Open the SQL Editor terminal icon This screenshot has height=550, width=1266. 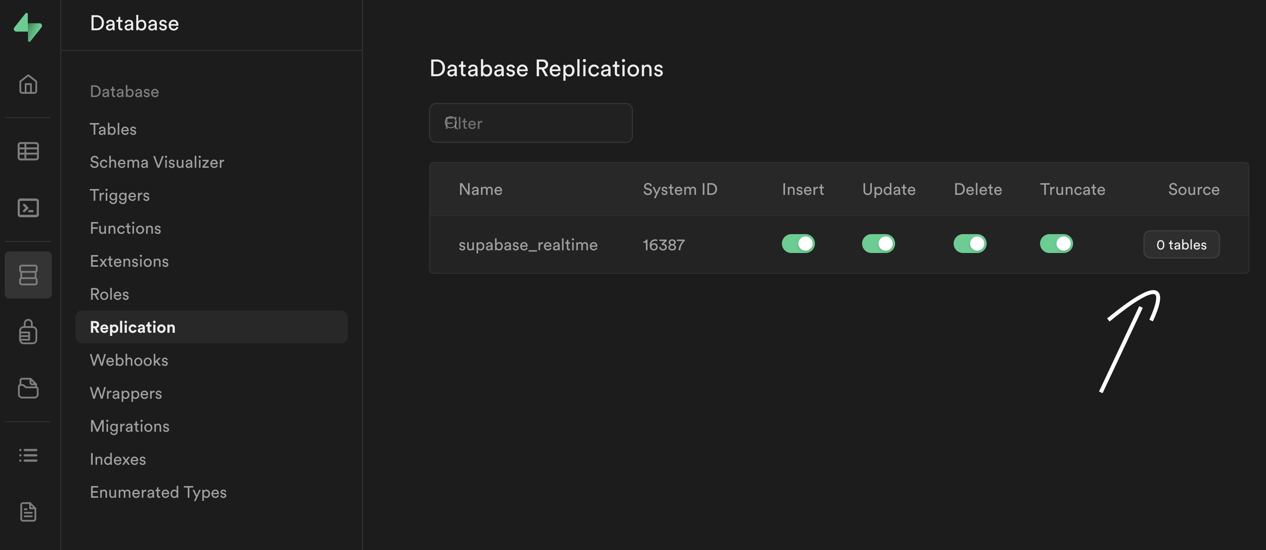pyautogui.click(x=28, y=208)
